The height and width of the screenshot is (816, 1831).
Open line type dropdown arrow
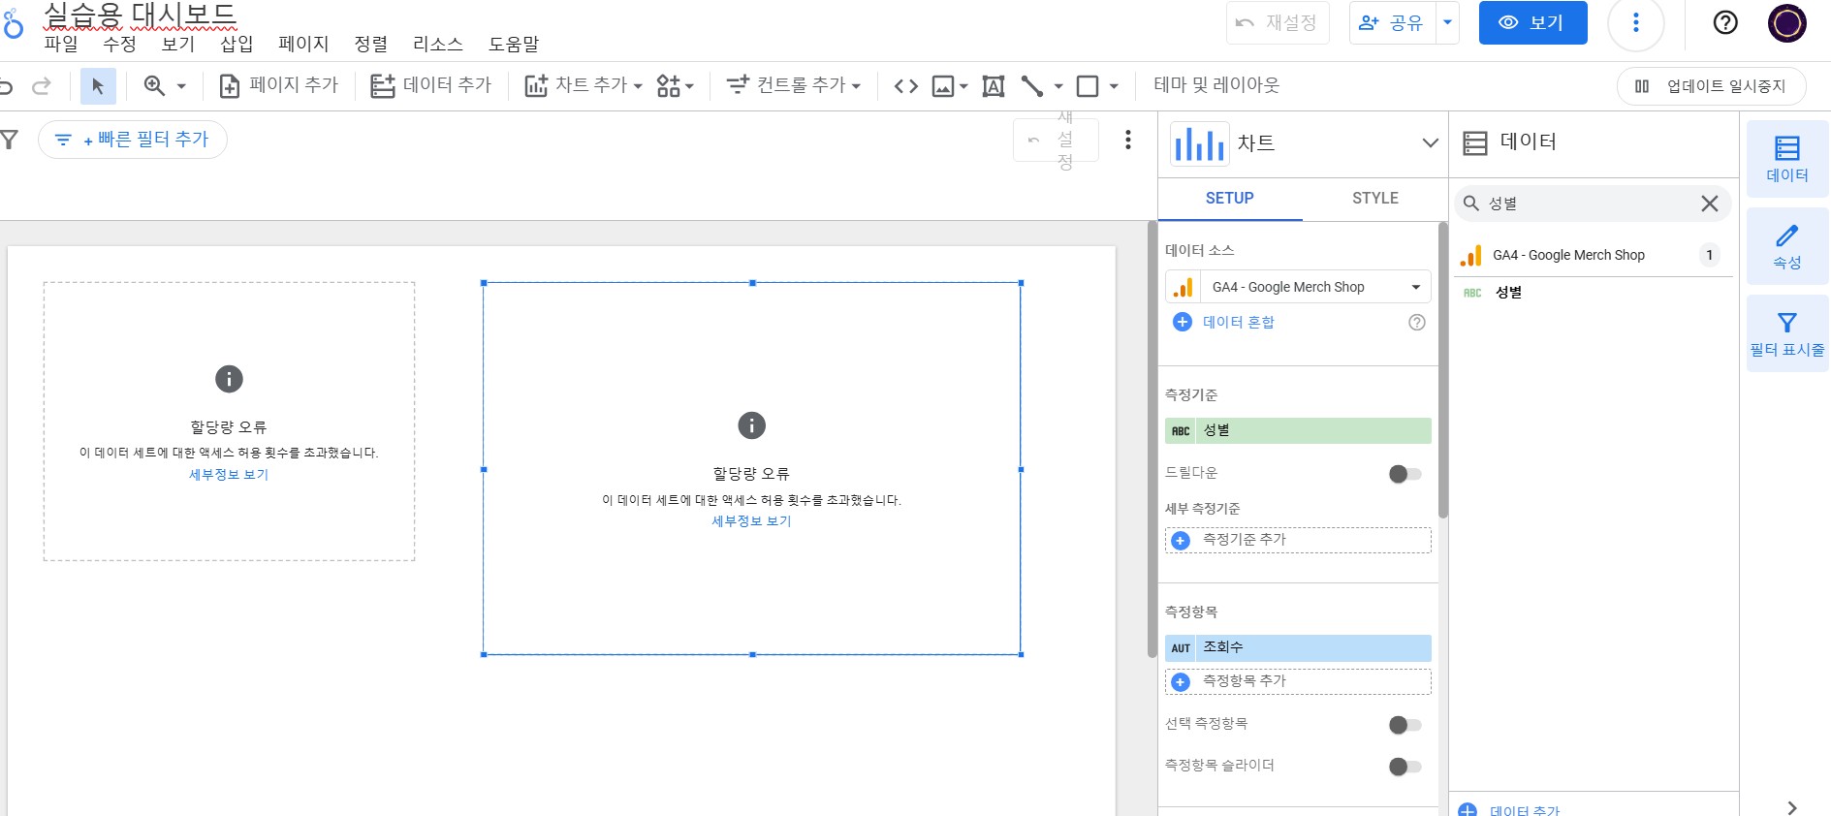coord(1058,86)
